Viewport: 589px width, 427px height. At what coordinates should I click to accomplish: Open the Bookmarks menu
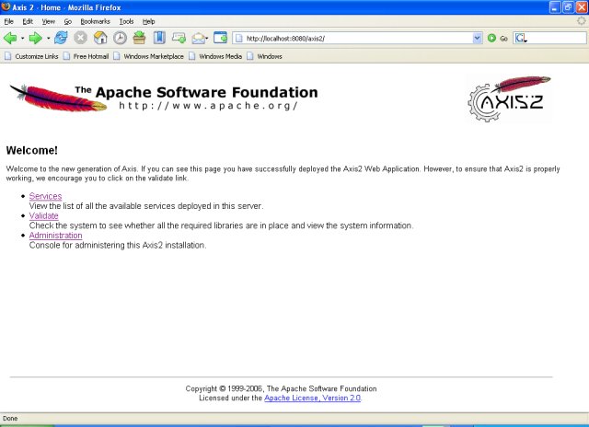pos(95,21)
